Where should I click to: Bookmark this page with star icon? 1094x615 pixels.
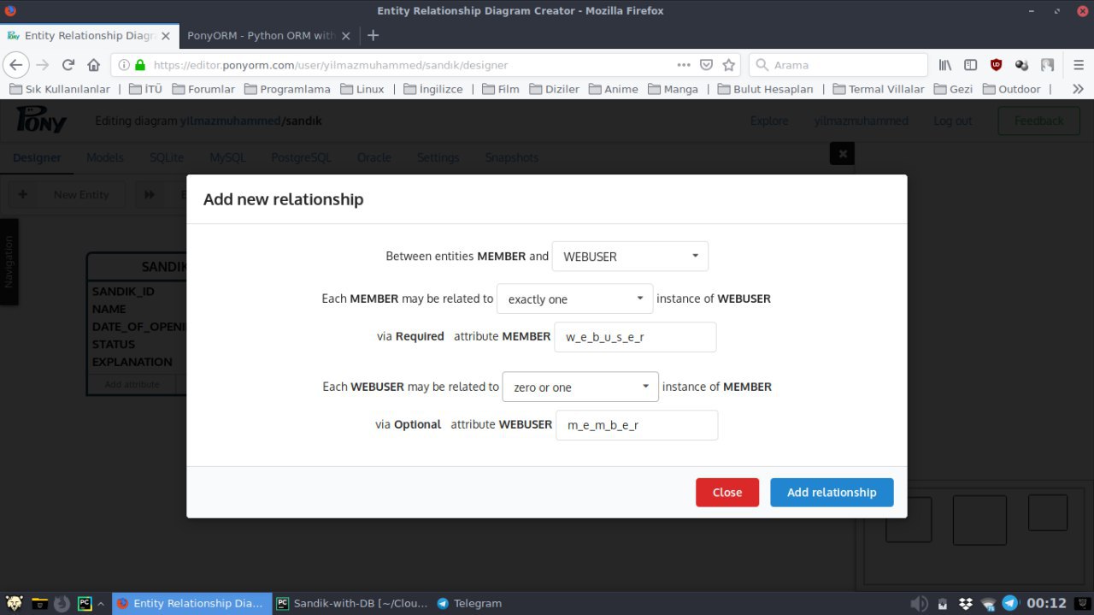click(729, 65)
